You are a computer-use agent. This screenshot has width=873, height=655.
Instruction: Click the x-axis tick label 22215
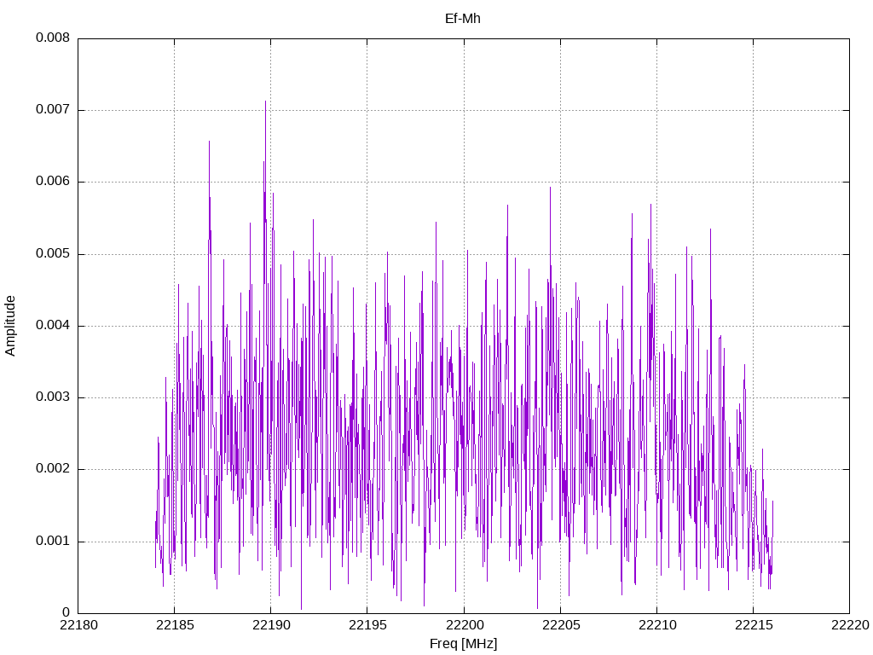pos(754,625)
